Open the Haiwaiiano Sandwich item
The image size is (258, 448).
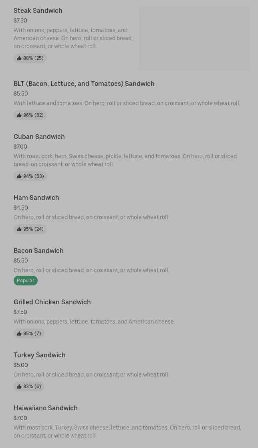(46, 408)
